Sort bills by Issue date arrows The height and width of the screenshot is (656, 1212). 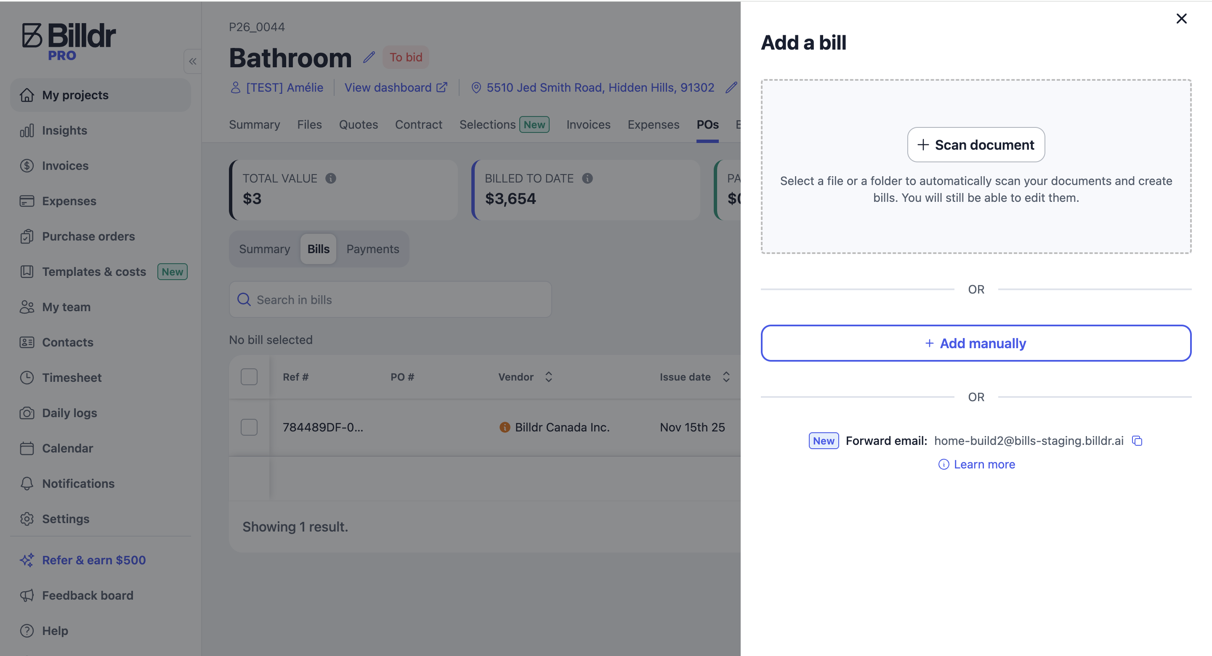coord(726,377)
